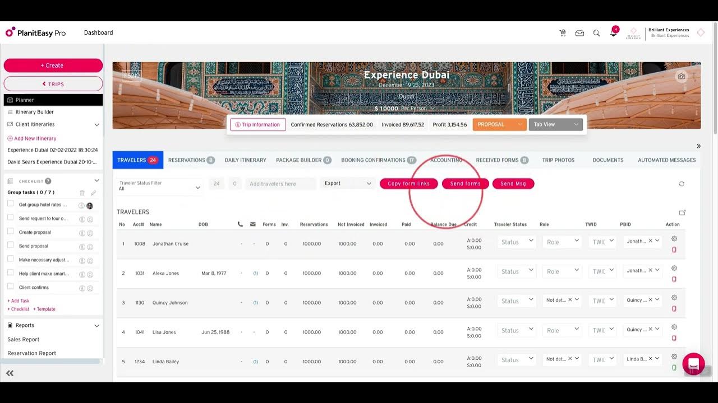Click the (1) email link for Alexa Jones
The width and height of the screenshot is (718, 403).
(x=255, y=273)
